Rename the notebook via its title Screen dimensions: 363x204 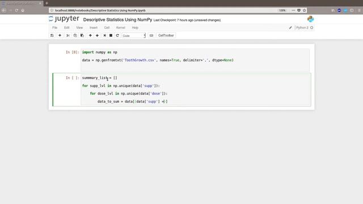tap(117, 20)
